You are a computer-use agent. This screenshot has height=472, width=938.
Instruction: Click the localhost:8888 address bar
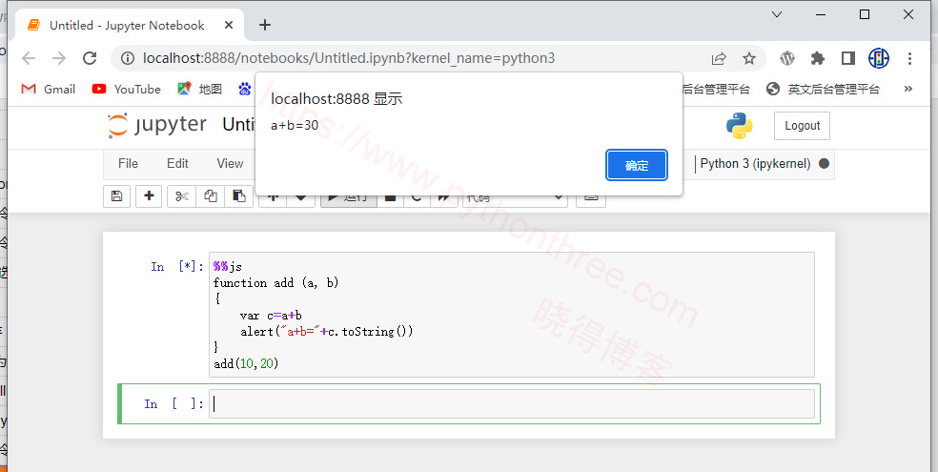click(x=348, y=58)
